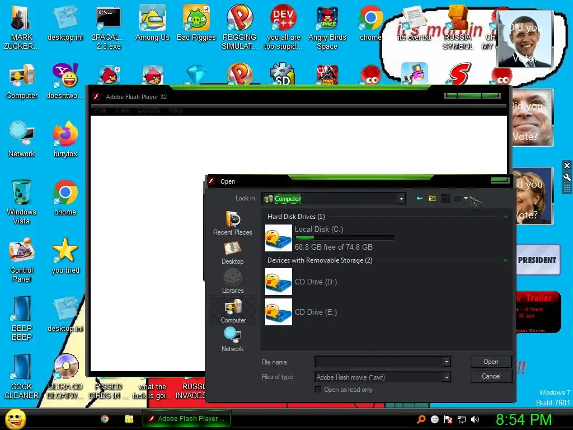Viewport: 573px width, 430px height.
Task: Select Recent Places in Open dialog sidebar
Action: [x=232, y=223]
